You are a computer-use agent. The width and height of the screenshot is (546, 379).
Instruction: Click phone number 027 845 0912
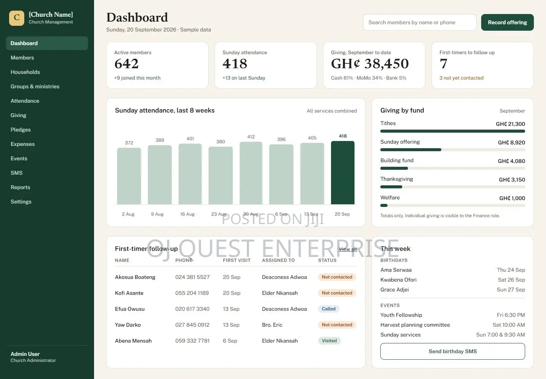[192, 325]
